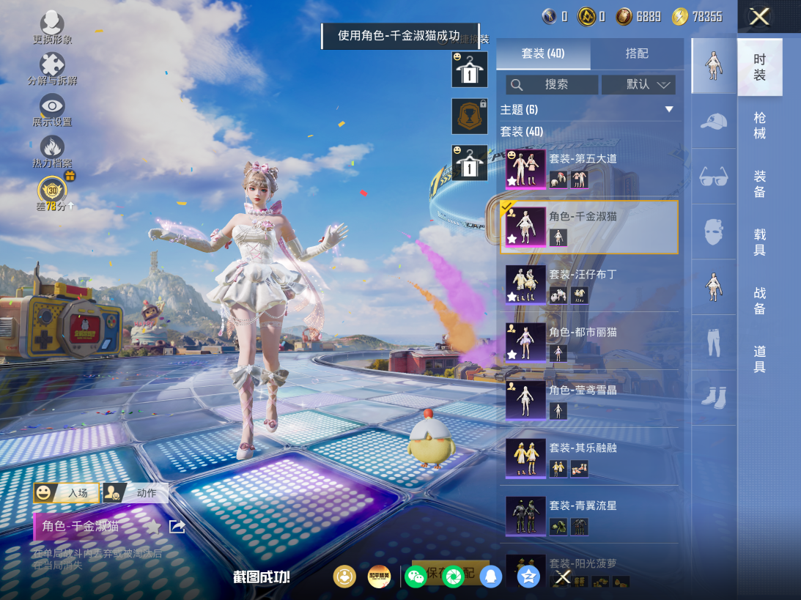Click the blue token currency icon
The width and height of the screenshot is (801, 600).
pyautogui.click(x=549, y=17)
